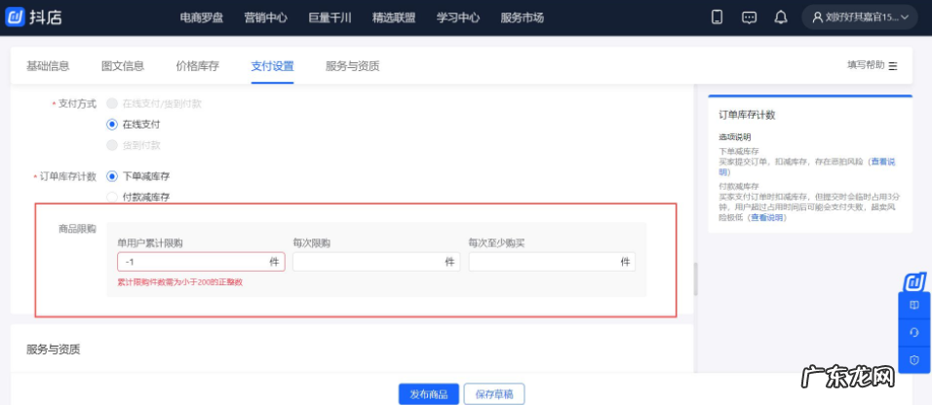This screenshot has height=405, width=932.
Task: Open the chat messages icon in header
Action: [x=749, y=18]
